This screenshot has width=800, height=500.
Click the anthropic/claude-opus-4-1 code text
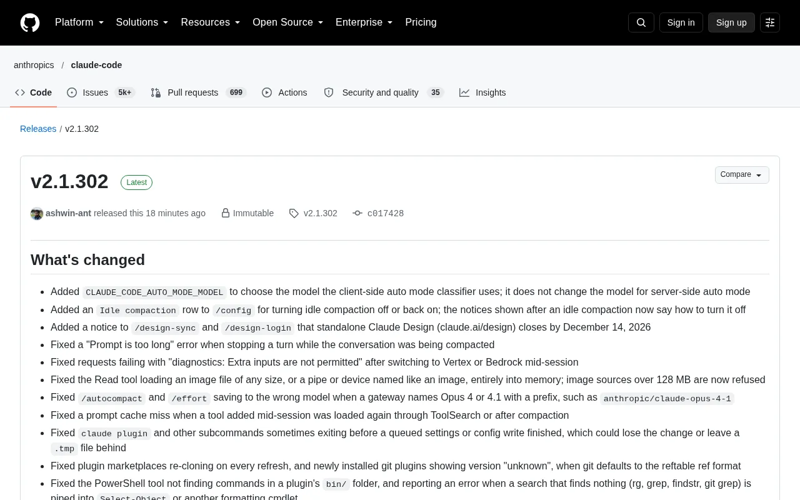click(667, 398)
